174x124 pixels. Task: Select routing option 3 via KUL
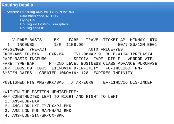[38, 111]
